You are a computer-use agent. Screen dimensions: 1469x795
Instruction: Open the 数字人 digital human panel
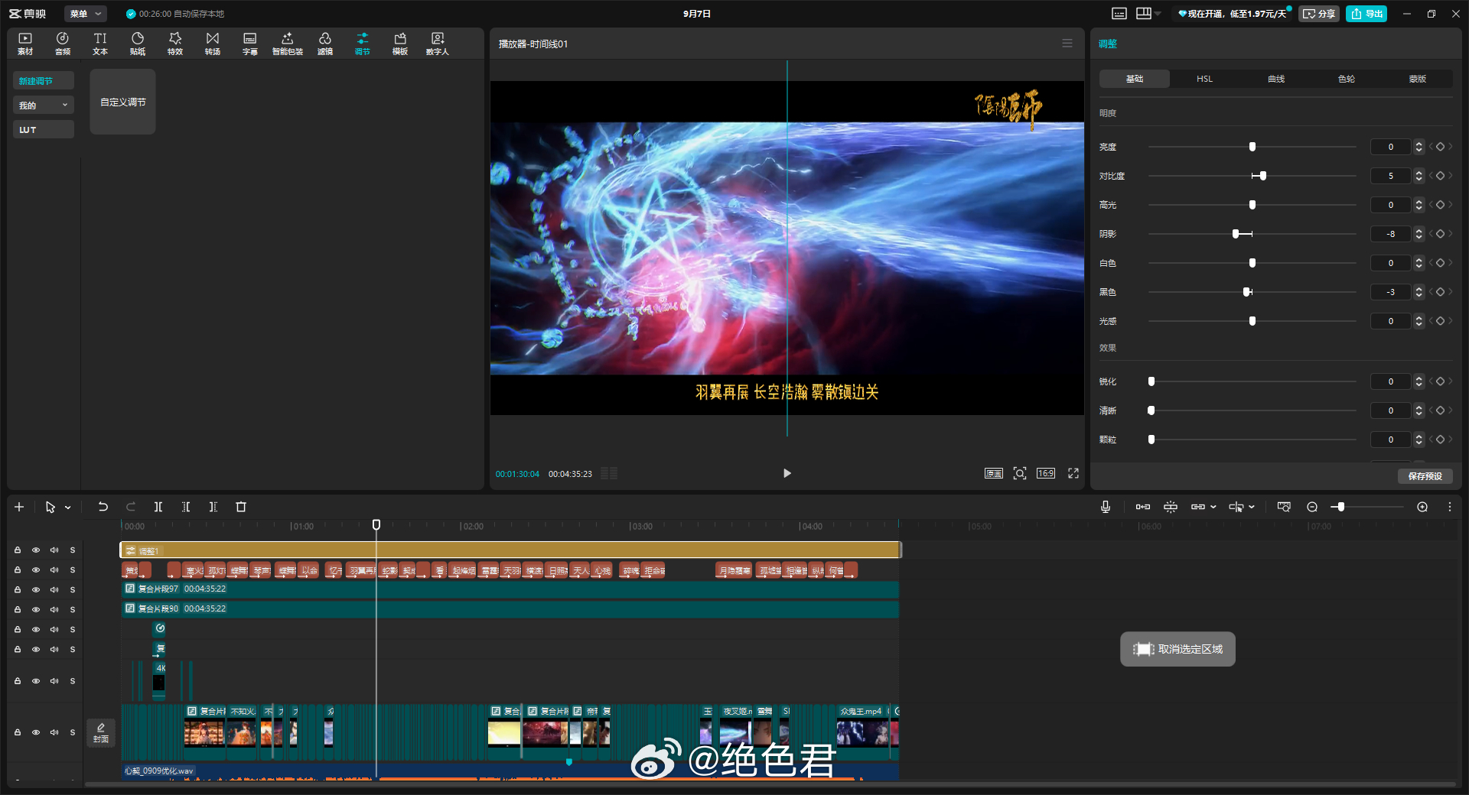click(438, 44)
